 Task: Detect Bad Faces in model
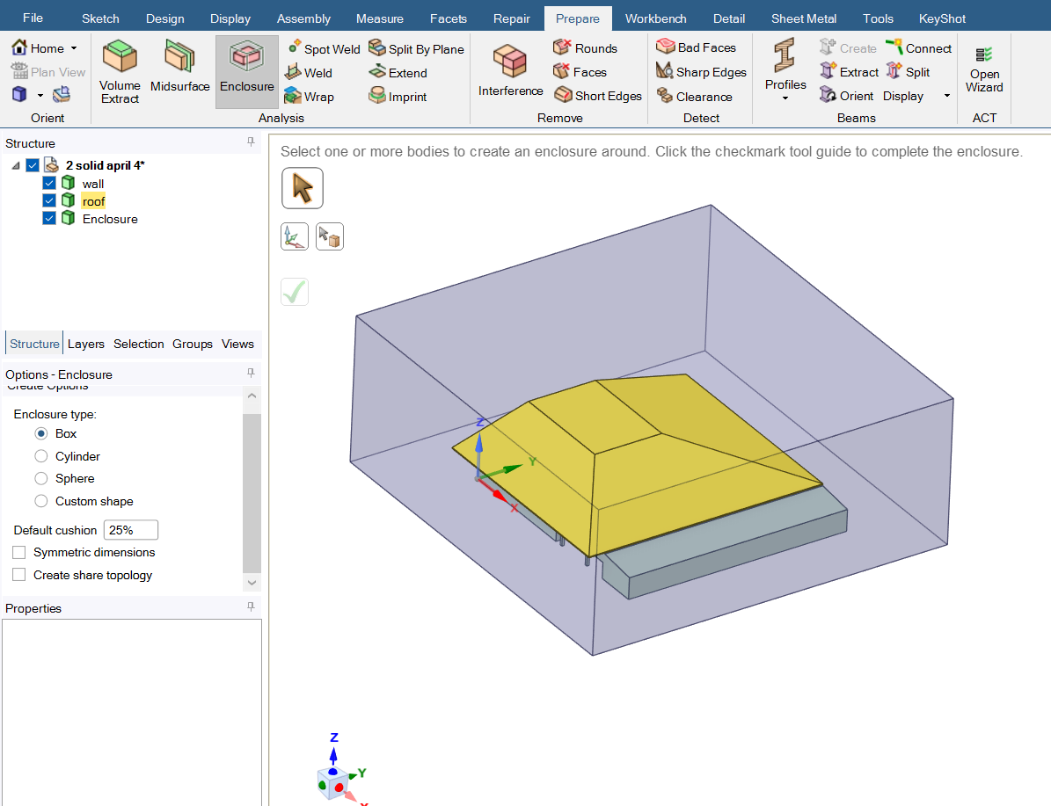click(x=696, y=47)
